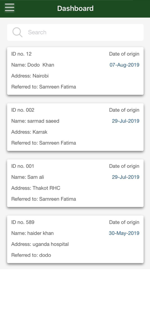The width and height of the screenshot is (150, 326).
Task: Click the Search input field
Action: (x=75, y=32)
